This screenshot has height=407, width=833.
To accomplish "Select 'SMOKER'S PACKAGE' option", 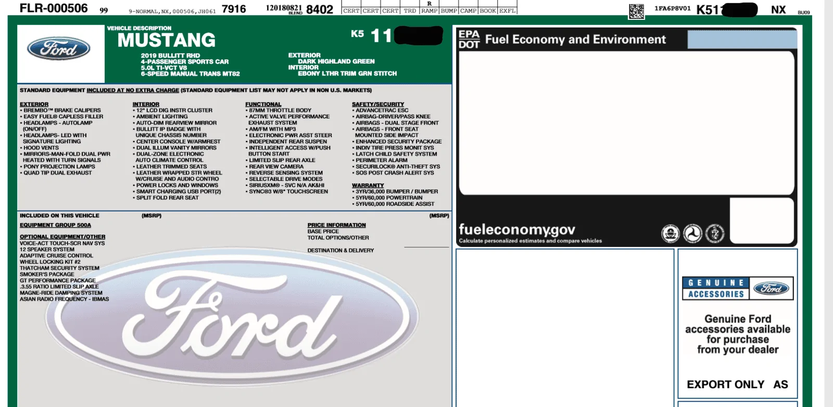I will point(47,274).
